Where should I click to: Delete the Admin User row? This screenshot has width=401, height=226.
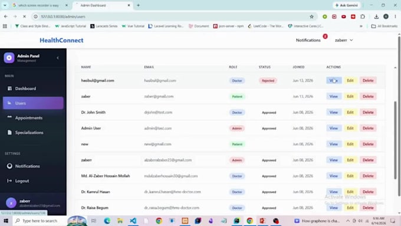(x=368, y=128)
